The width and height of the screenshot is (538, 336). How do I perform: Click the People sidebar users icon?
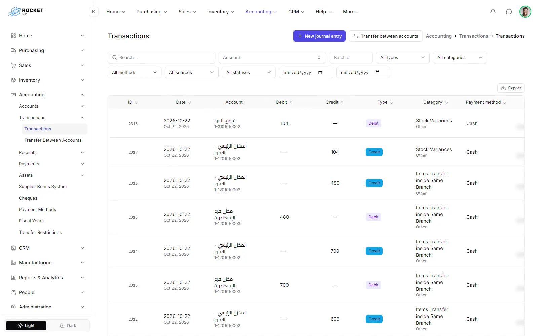click(13, 292)
